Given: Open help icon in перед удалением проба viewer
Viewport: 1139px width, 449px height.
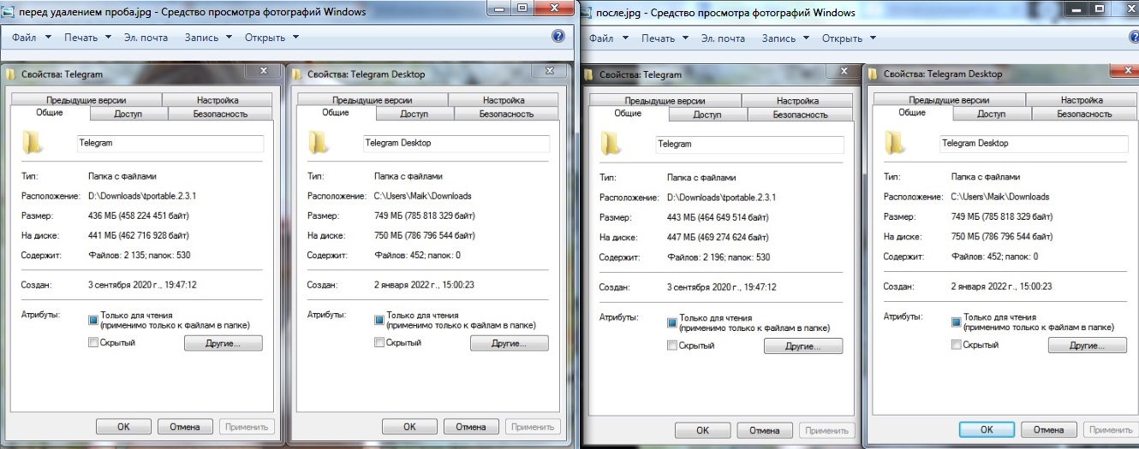Looking at the screenshot, I should click(558, 37).
